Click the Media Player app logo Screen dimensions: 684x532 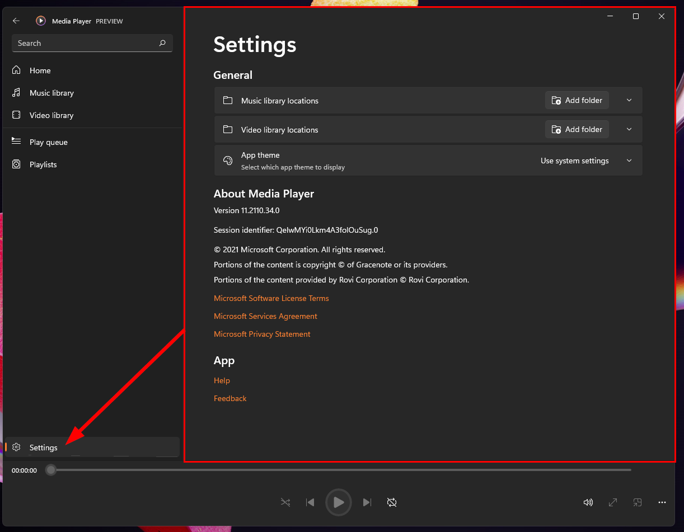pyautogui.click(x=41, y=21)
